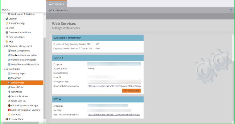Click the Global Form Validation Rule icon

pos(9,64)
